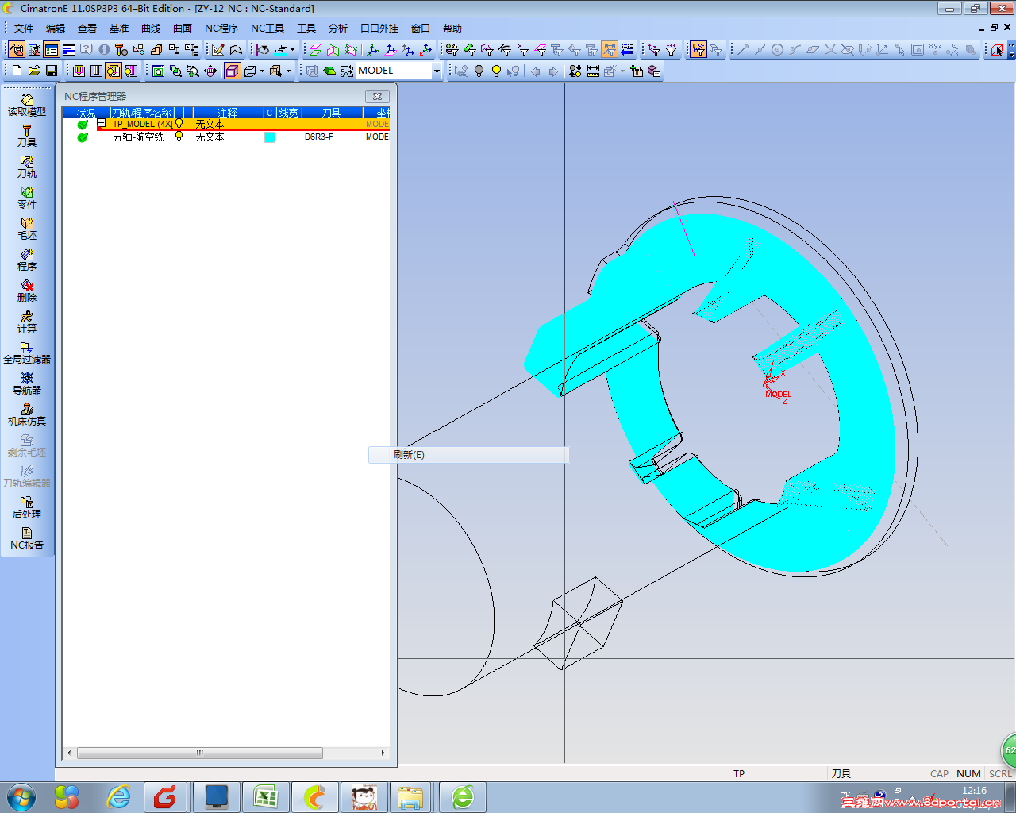1016x813 pixels.
Task: Open the Windows Start menu
Action: tap(21, 796)
